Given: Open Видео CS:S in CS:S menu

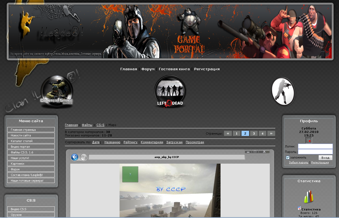Looking at the screenshot, I should 31,209.
